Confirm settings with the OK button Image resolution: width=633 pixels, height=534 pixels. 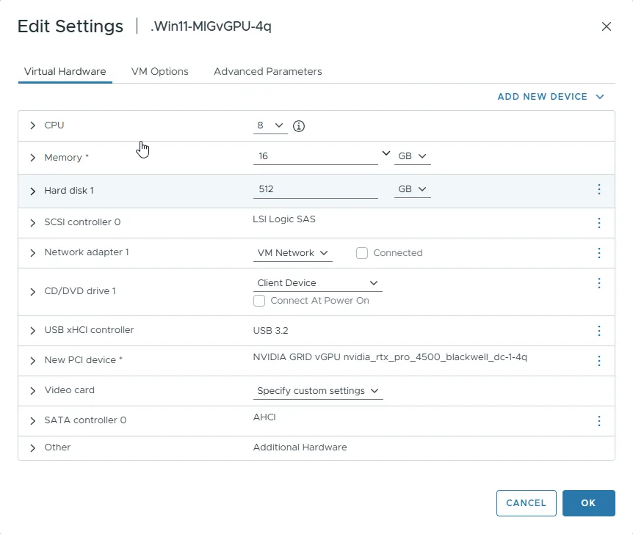(588, 503)
